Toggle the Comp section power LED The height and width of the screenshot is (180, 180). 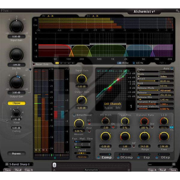coord(98,157)
